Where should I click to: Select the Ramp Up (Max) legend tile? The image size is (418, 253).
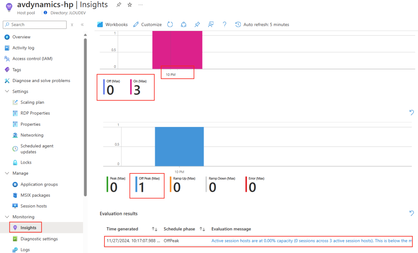tap(182, 184)
